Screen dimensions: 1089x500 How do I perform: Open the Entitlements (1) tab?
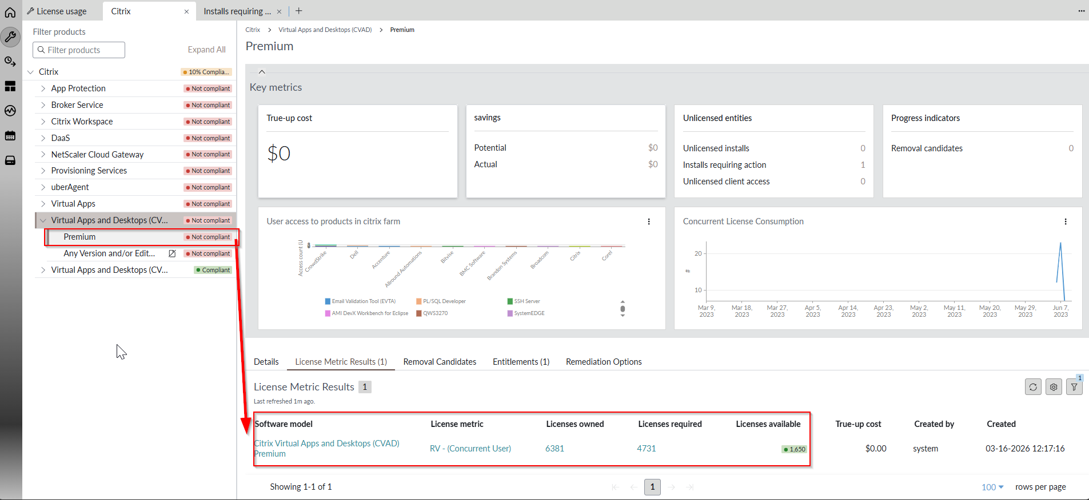coord(521,362)
